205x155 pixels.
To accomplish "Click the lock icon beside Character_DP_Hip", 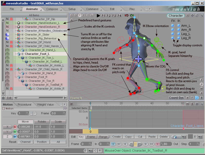I will coord(11,19).
